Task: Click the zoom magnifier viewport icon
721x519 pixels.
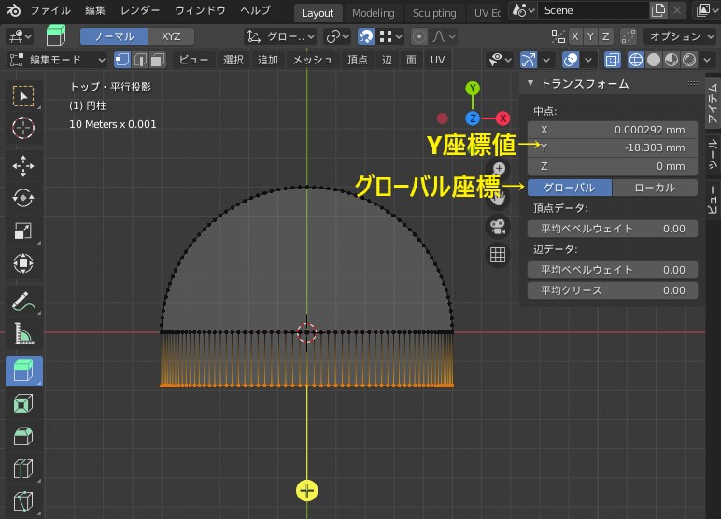Action: pos(499,168)
